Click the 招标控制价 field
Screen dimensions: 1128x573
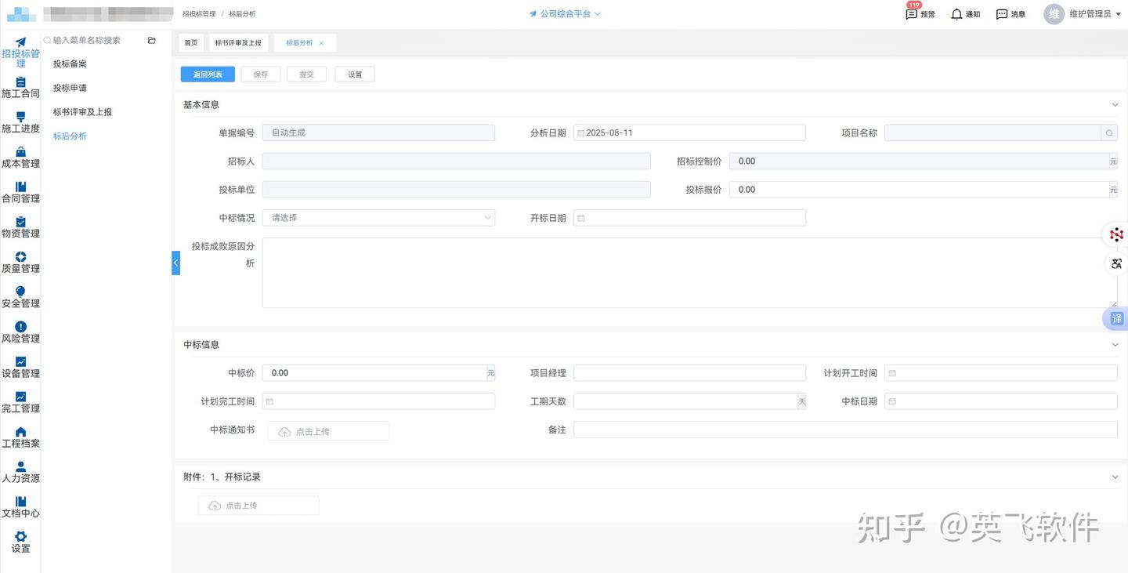918,161
